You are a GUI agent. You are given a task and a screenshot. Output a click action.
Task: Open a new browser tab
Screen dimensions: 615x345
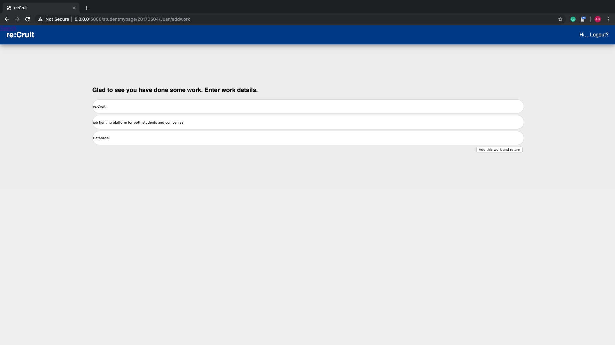[x=86, y=8]
